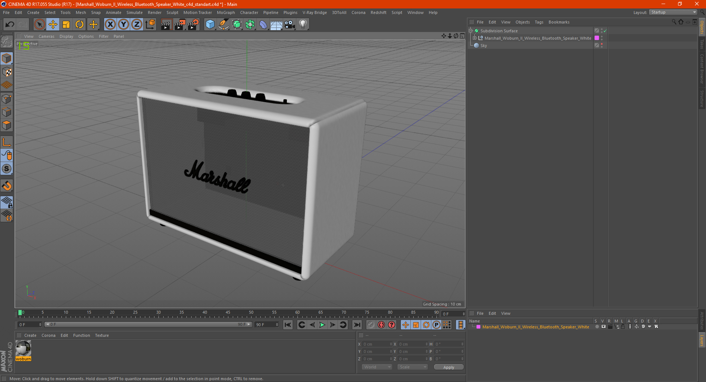Toggle Z axis lock

[x=137, y=25]
